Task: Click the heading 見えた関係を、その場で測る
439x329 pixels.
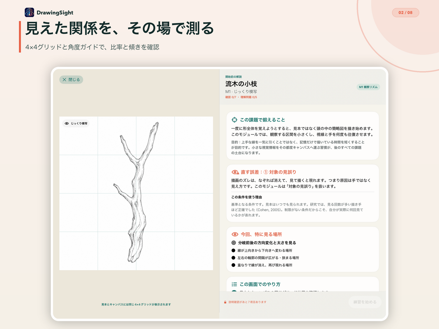Action: 120,28
